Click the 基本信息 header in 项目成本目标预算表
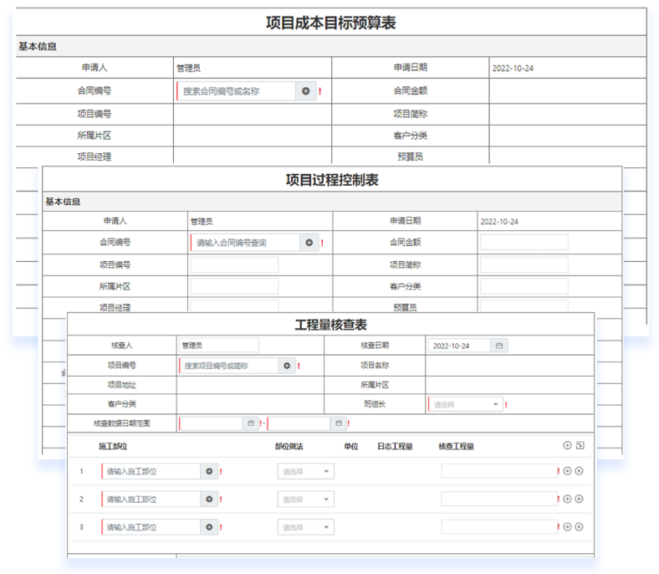659x574 pixels. pyautogui.click(x=38, y=46)
